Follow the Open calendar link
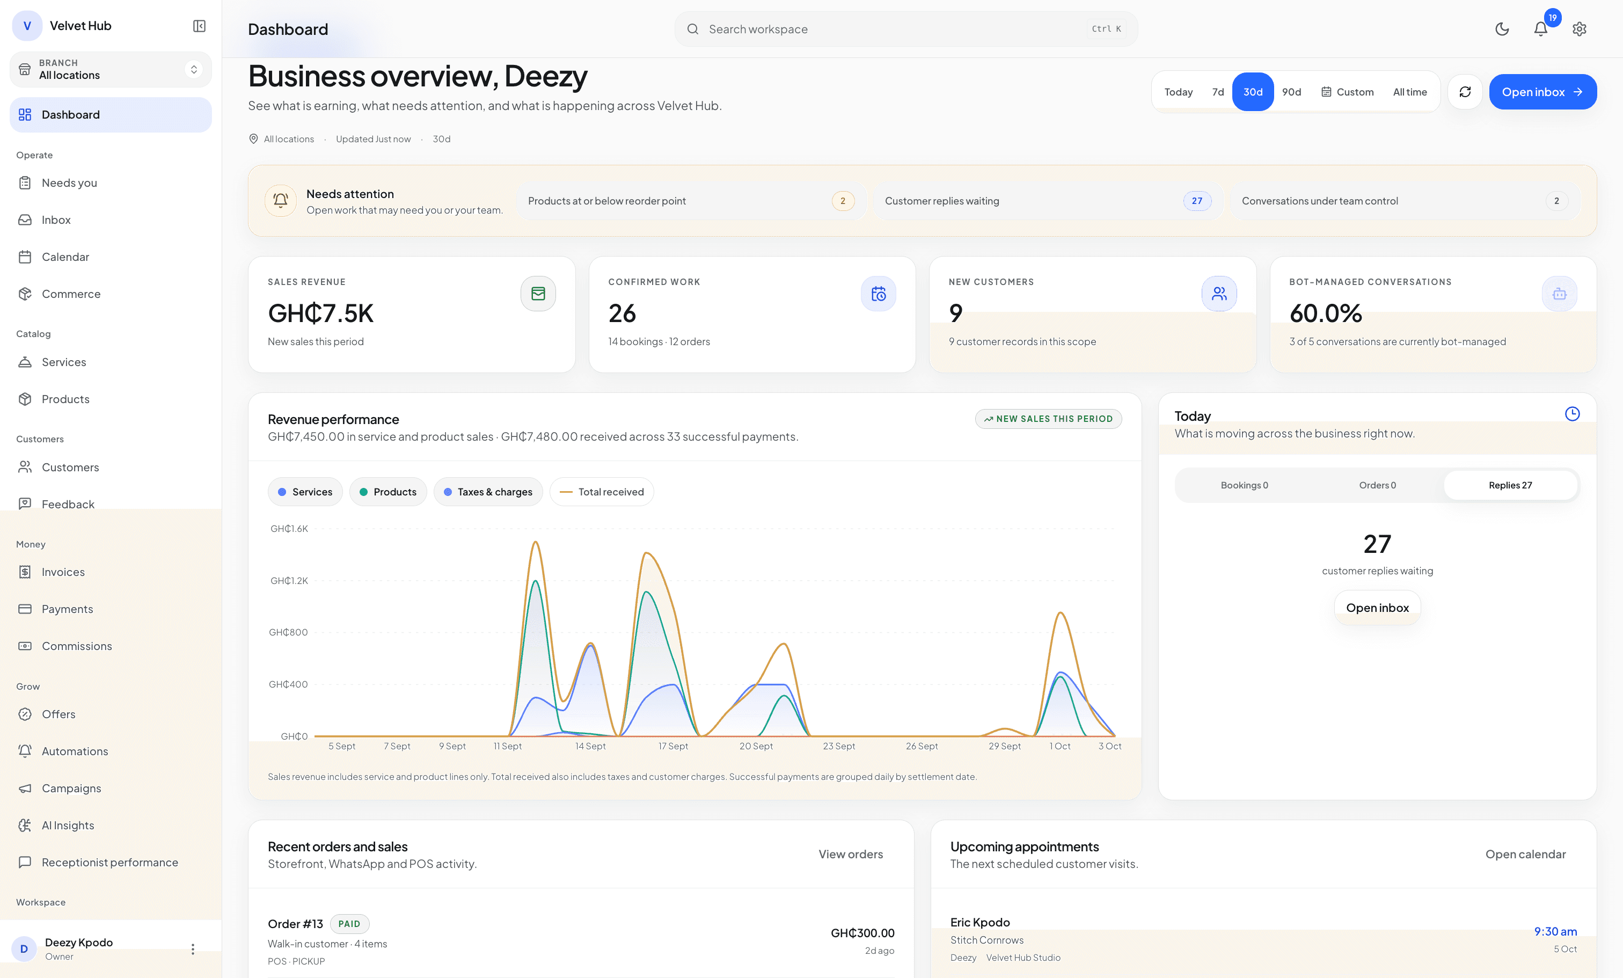Screen dimensions: 1623x978 click(1525, 854)
